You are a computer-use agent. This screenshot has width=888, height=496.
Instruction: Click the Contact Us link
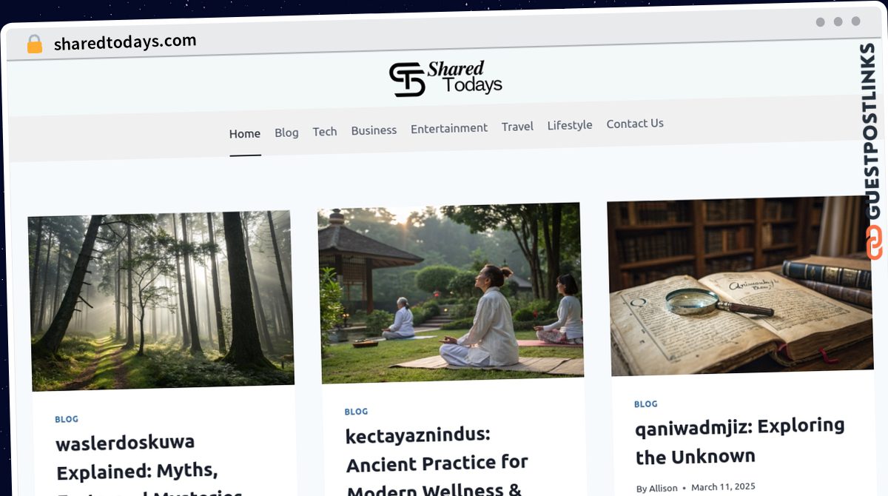635,124
